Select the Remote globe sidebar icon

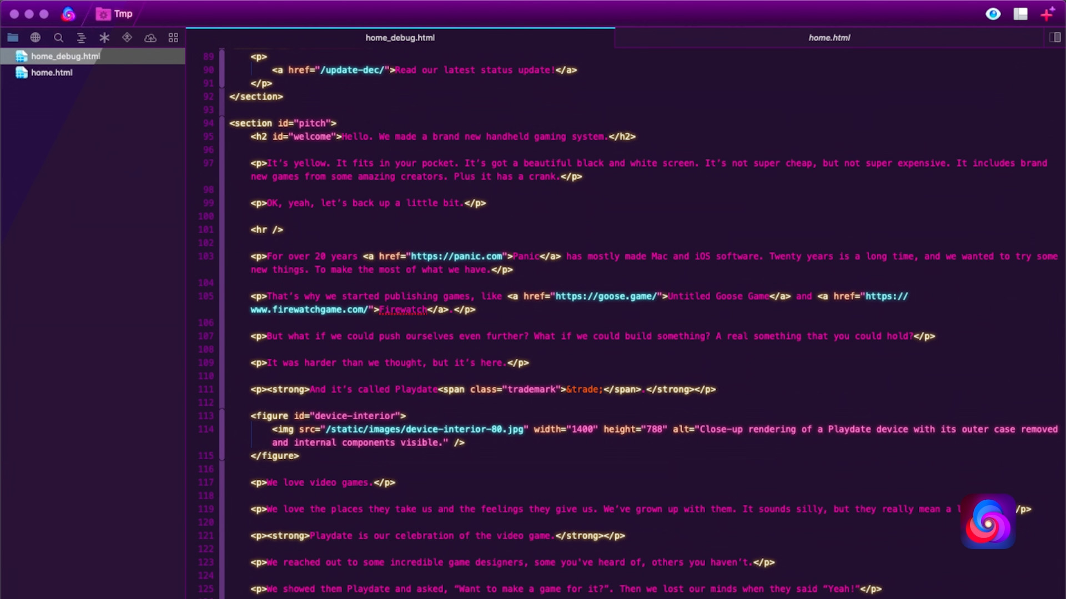[35, 37]
